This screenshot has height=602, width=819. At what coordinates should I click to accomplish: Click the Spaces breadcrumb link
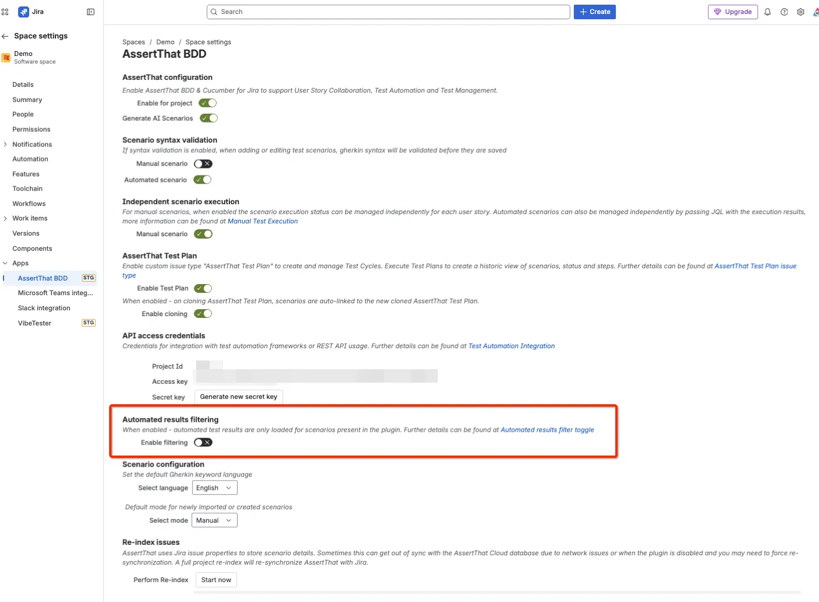[134, 42]
